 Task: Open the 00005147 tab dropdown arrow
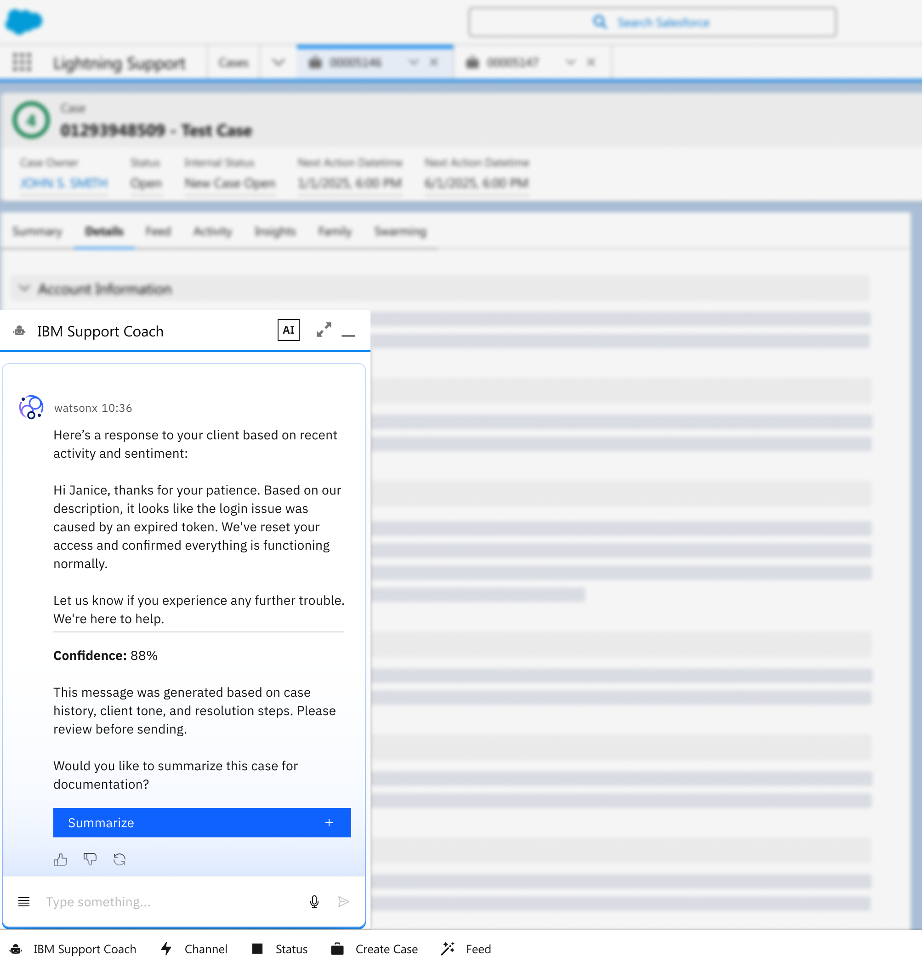point(570,63)
